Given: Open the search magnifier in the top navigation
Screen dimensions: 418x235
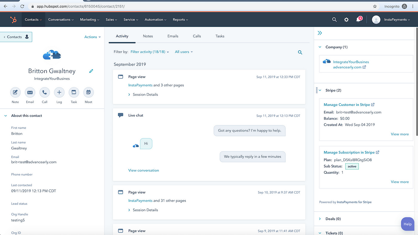Looking at the screenshot, I should [334, 20].
